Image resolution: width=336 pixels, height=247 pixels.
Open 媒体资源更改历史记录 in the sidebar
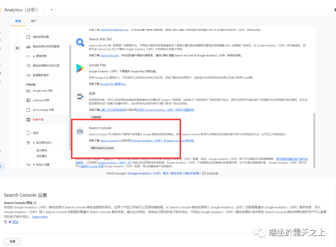pos(46,65)
